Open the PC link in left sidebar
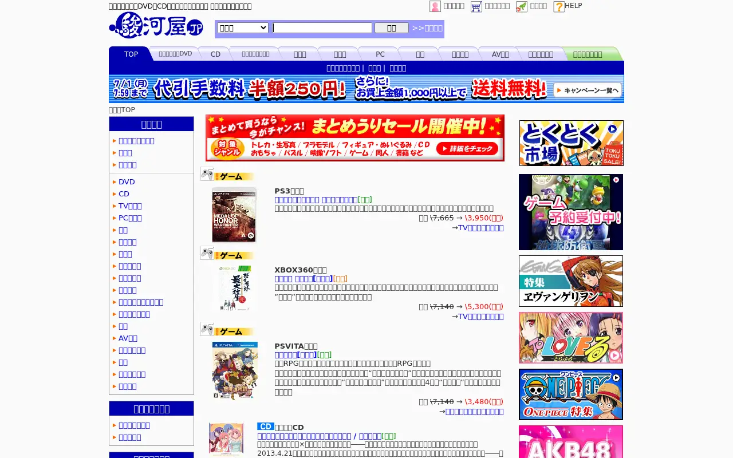 130,218
